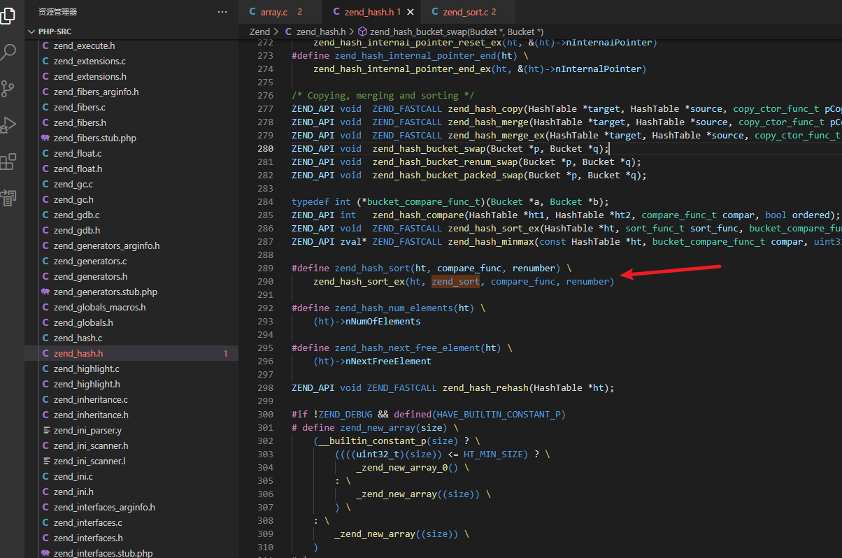Image resolution: width=842 pixels, height=558 pixels.
Task: Click PHP elephant icon of zend_fibers.stub.php
Action: tap(45, 138)
